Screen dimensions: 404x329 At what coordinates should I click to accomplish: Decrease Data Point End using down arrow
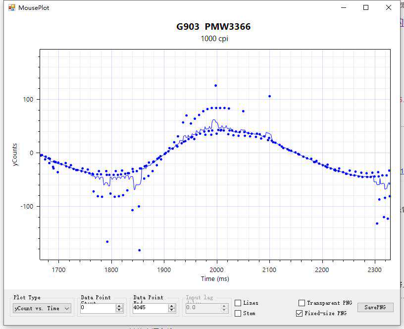(x=172, y=310)
